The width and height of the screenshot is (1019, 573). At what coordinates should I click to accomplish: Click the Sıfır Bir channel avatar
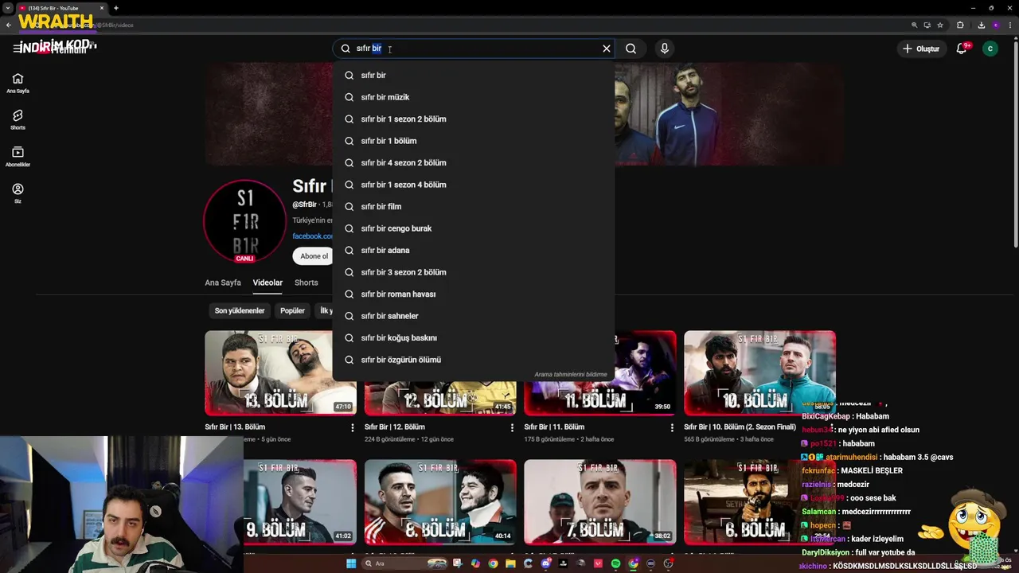244,220
